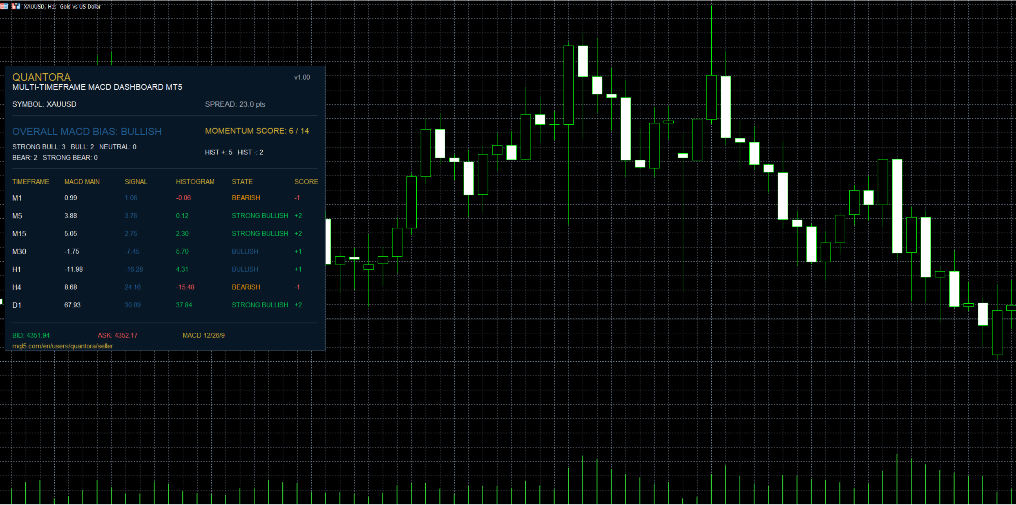Select the M5 timeframe row
Viewport: 1016px width, 505px height.
click(165, 216)
